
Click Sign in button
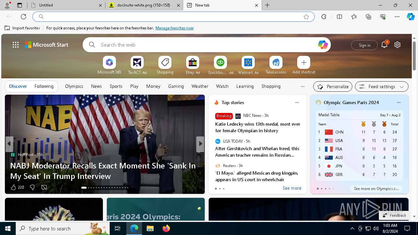(x=364, y=45)
